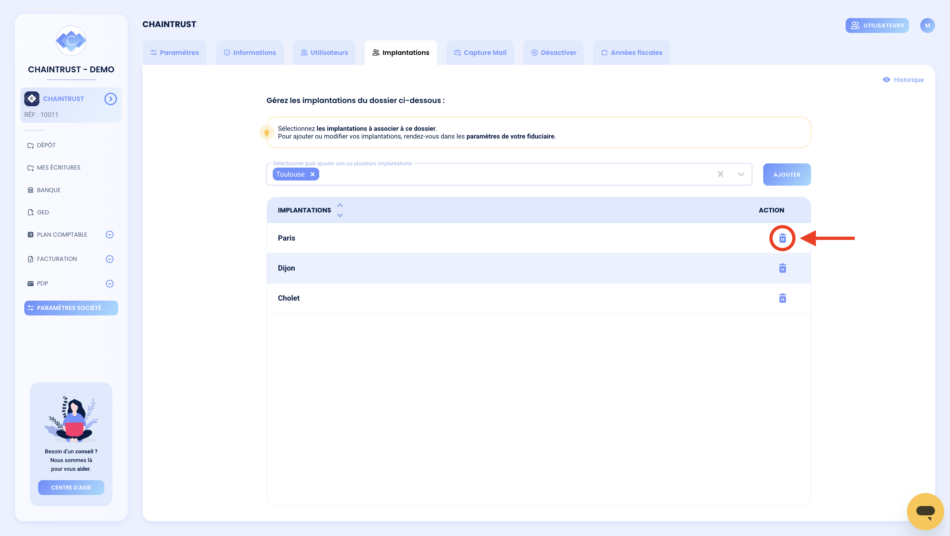Open the Désactiver tab

[x=554, y=53]
